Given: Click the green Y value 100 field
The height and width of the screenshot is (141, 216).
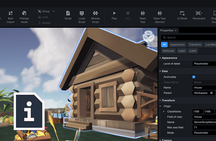Looking at the screenshot, I should (209, 112).
